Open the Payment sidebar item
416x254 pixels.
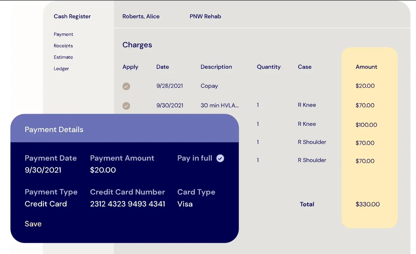coord(63,34)
